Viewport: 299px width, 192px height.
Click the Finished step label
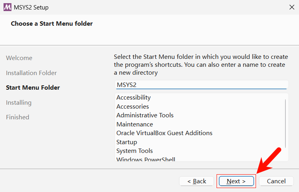(18, 117)
